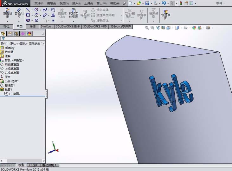Open the Display Style dropdown arrow
This screenshot has width=232, height=171.
click(181, 28)
